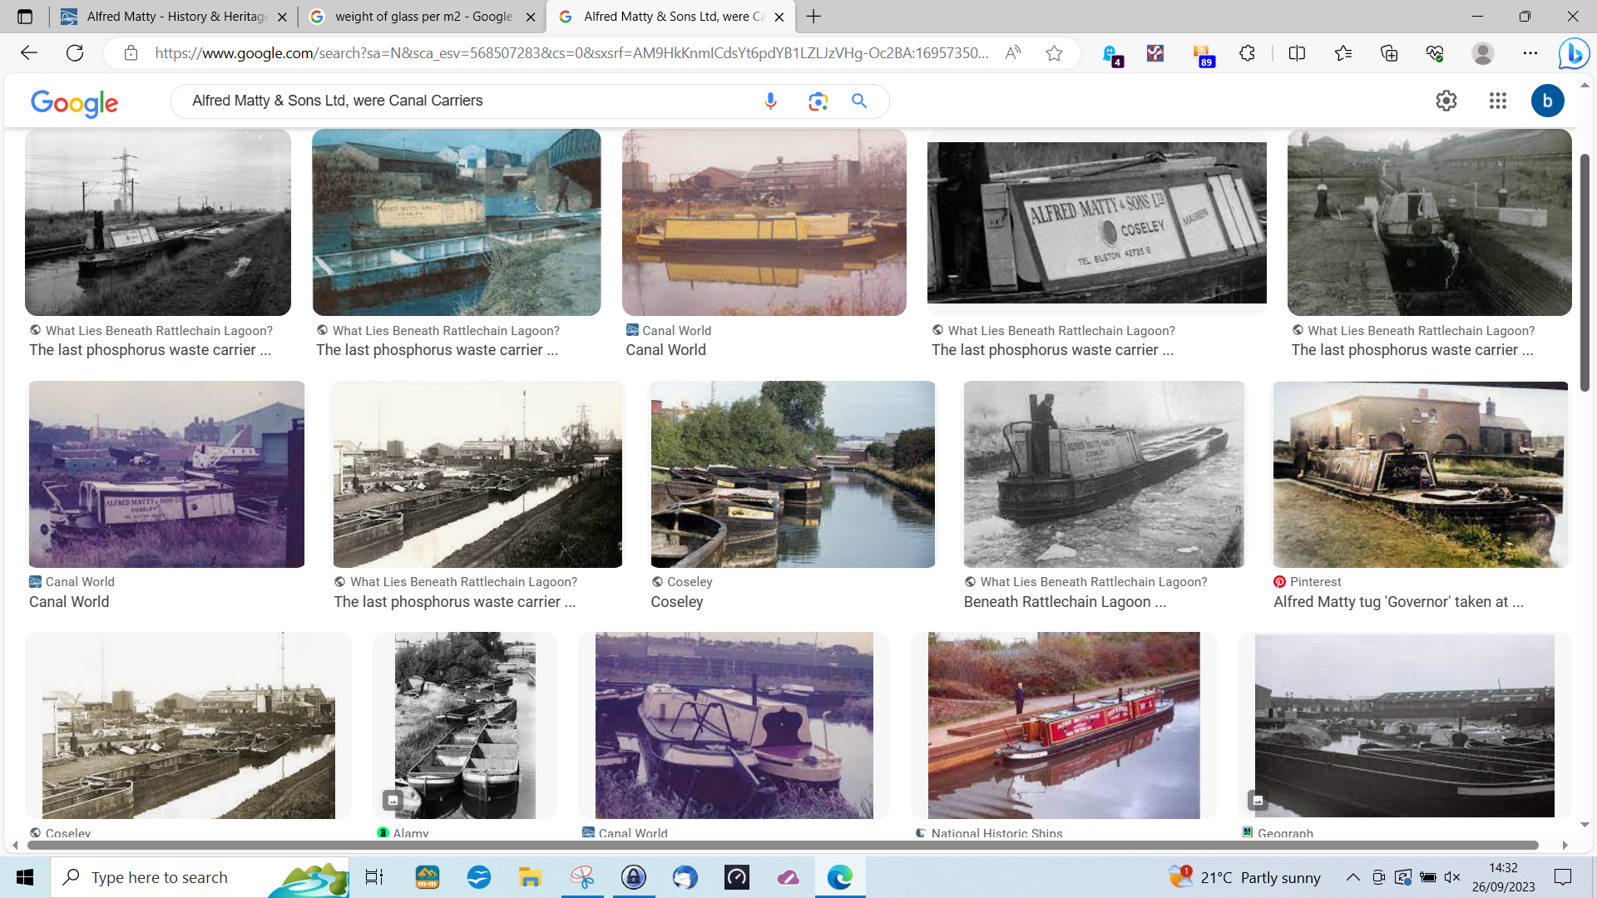The width and height of the screenshot is (1597, 898).
Task: Open Google quick settings gear
Action: (x=1446, y=101)
